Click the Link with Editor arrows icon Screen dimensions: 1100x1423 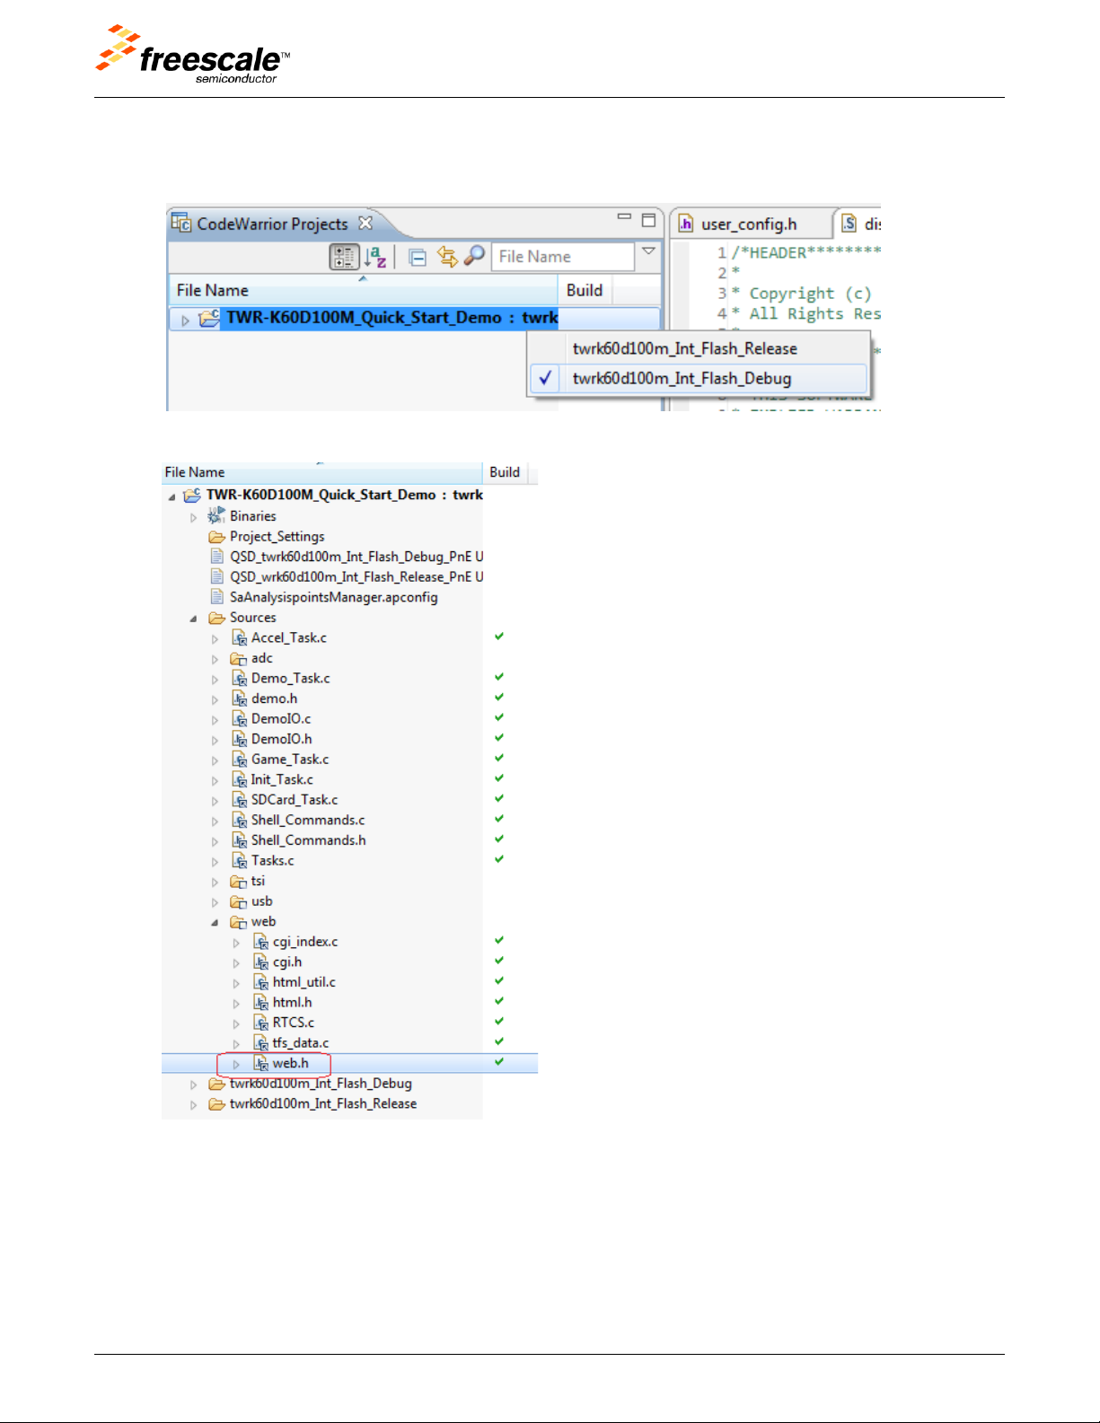click(446, 258)
